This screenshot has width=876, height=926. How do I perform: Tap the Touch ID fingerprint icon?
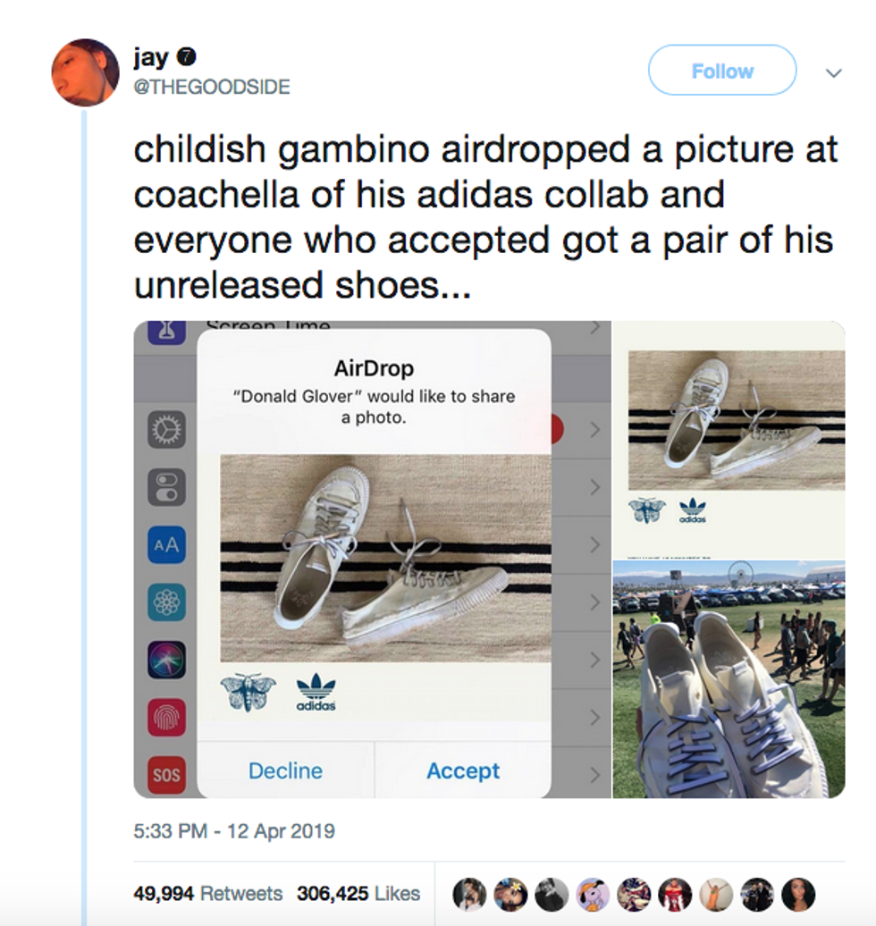(x=166, y=717)
